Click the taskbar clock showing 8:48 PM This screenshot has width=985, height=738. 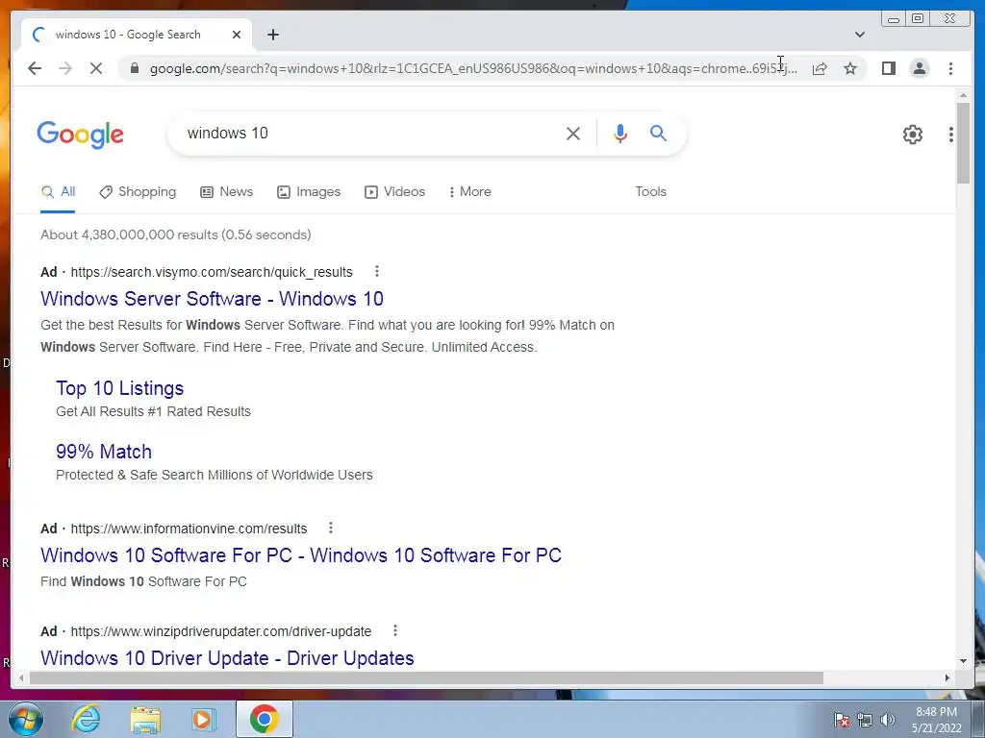pyautogui.click(x=936, y=720)
